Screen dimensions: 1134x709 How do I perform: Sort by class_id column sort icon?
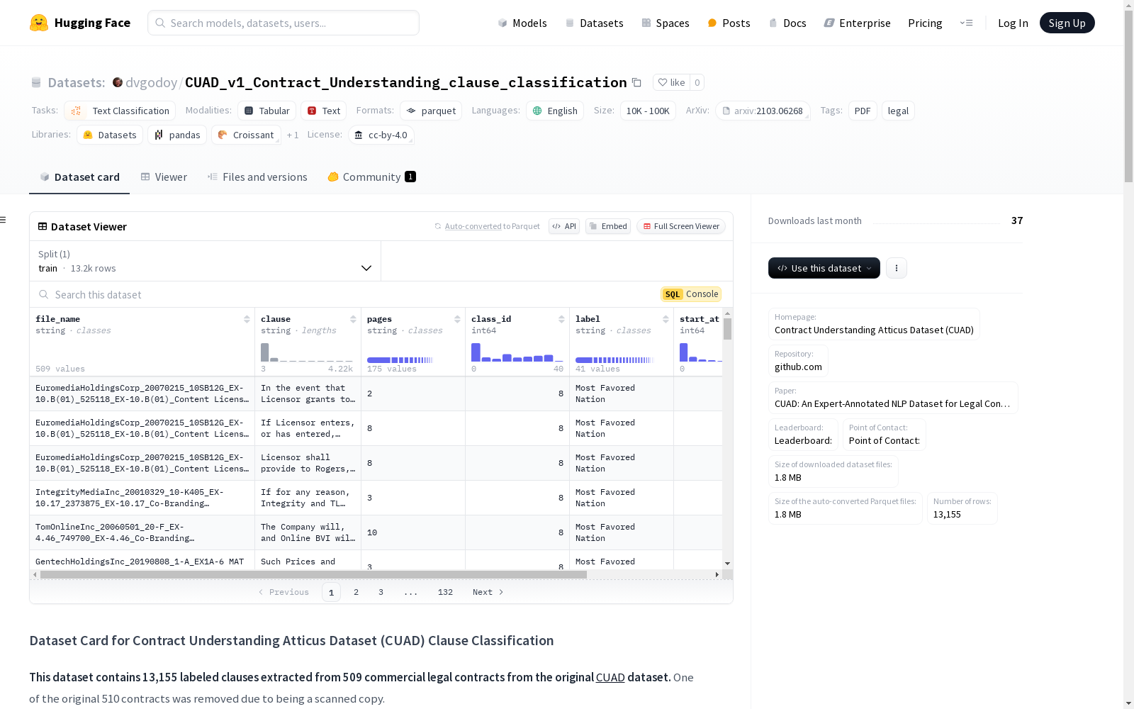pyautogui.click(x=561, y=319)
